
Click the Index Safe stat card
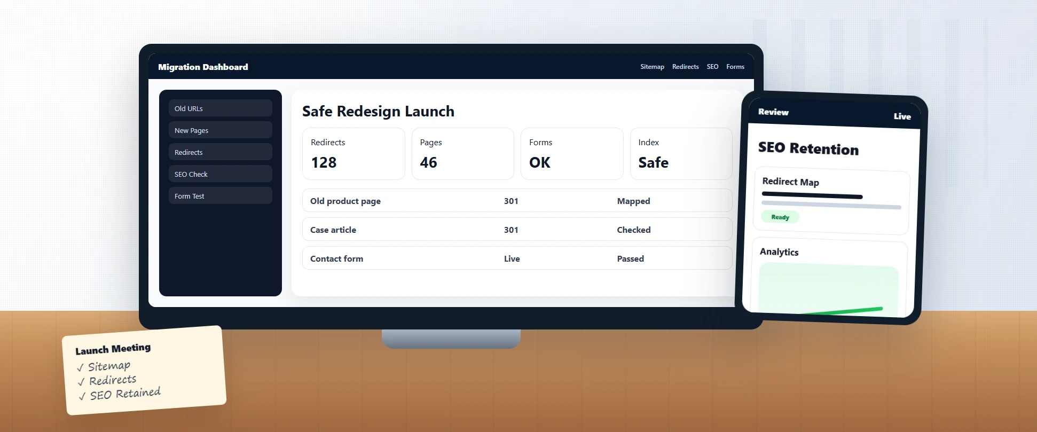[681, 154]
